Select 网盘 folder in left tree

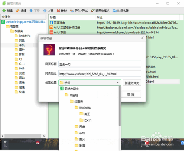[20, 40]
